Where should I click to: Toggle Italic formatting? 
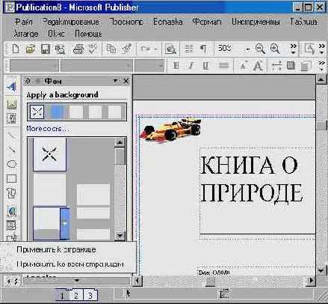click(191, 66)
